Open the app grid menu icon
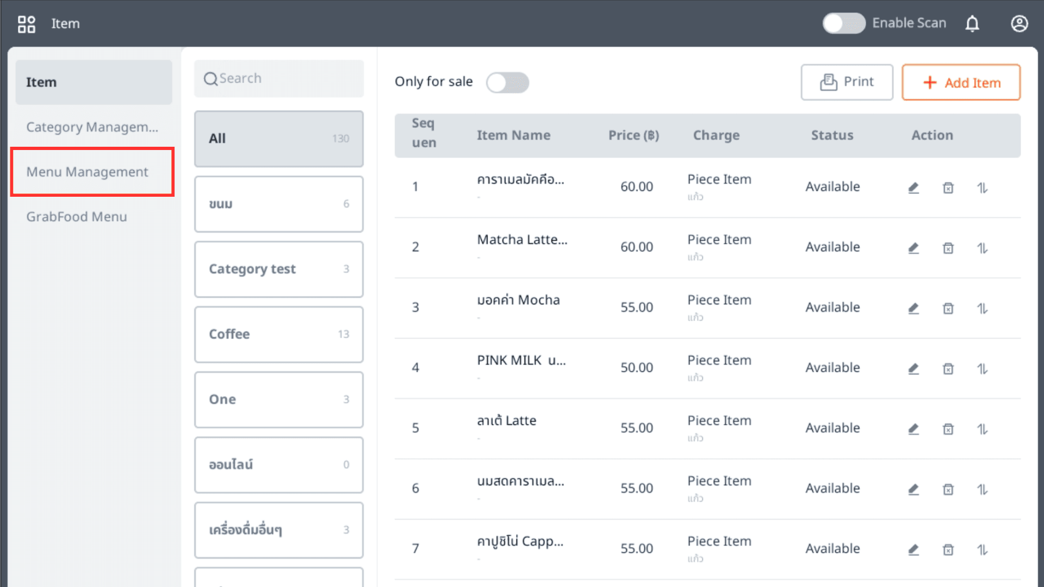The height and width of the screenshot is (587, 1044). click(26, 24)
